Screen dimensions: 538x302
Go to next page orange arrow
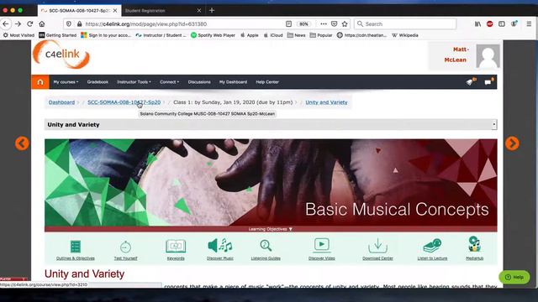[512, 143]
